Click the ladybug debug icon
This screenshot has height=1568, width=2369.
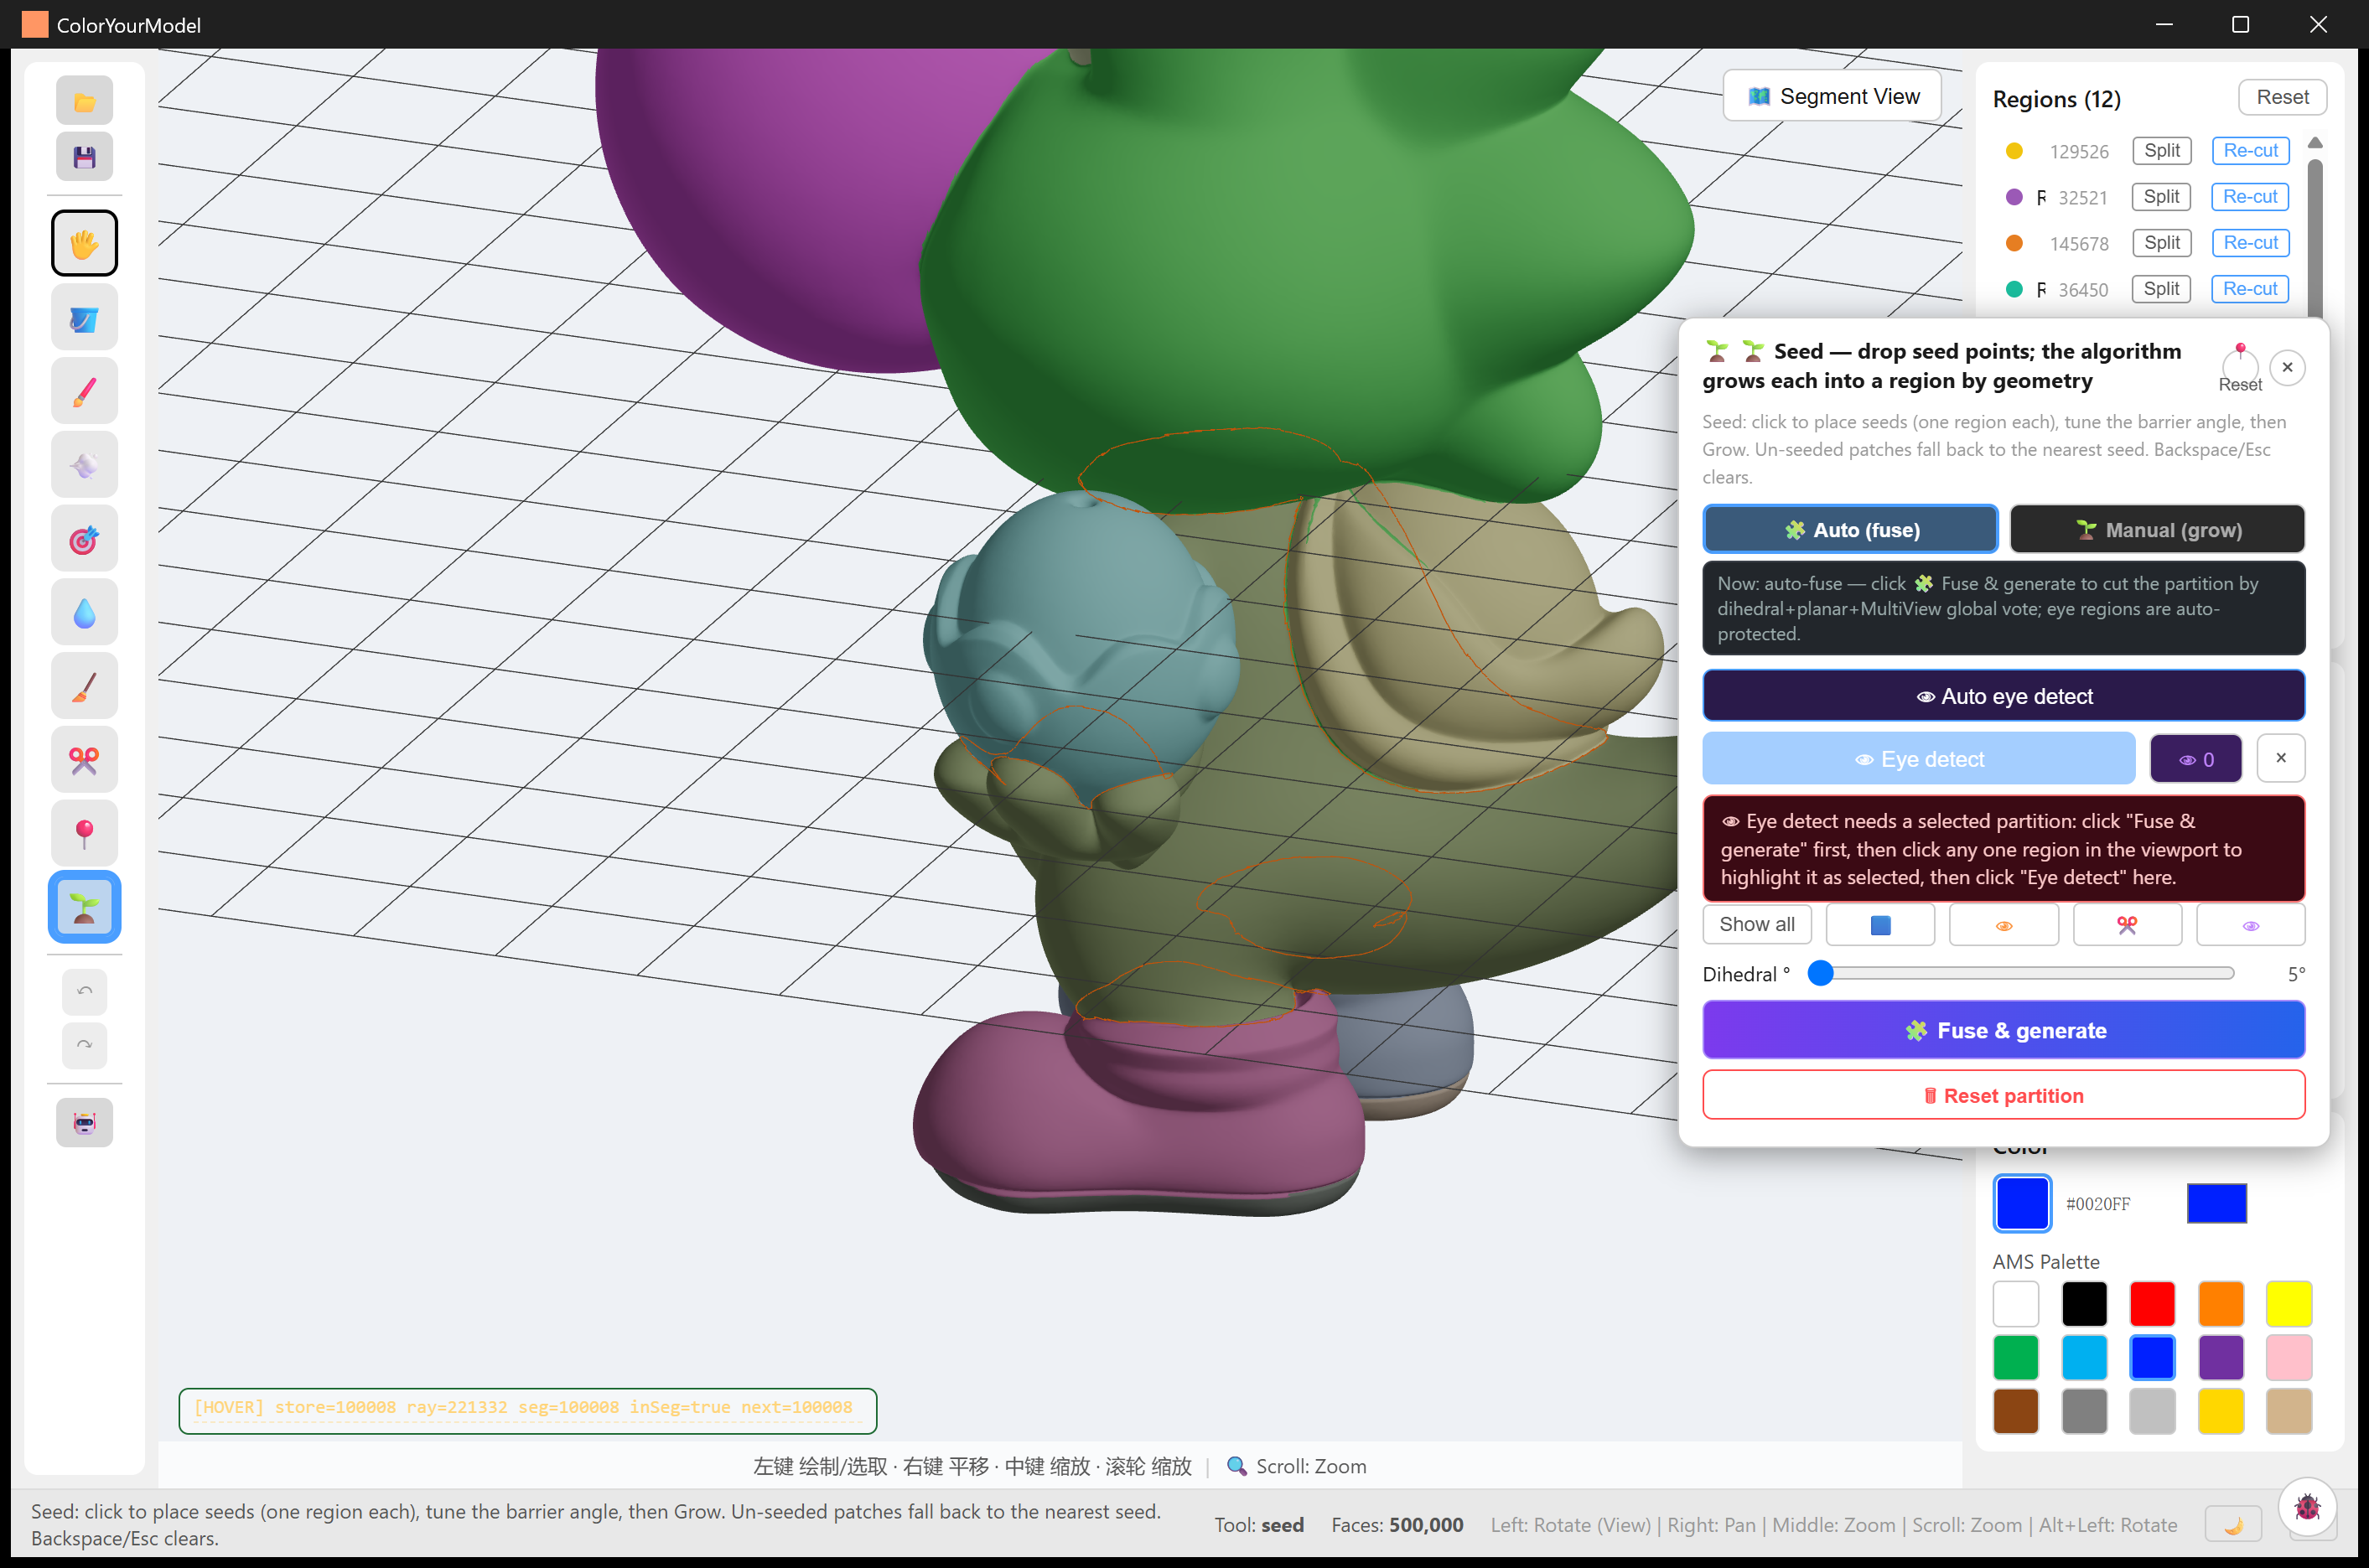pyautogui.click(x=2306, y=1506)
